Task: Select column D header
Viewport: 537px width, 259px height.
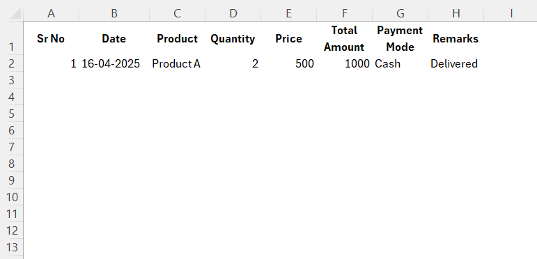Action: [x=233, y=13]
